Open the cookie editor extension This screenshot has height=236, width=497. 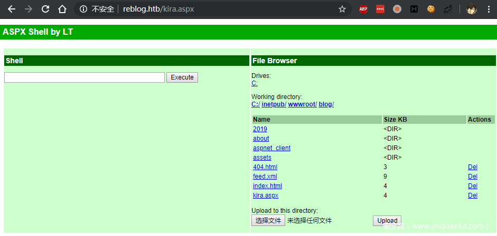pyautogui.click(x=431, y=9)
